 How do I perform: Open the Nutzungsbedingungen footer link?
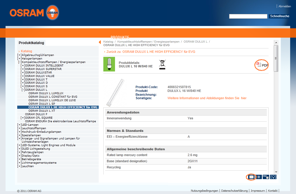click(x=204, y=190)
